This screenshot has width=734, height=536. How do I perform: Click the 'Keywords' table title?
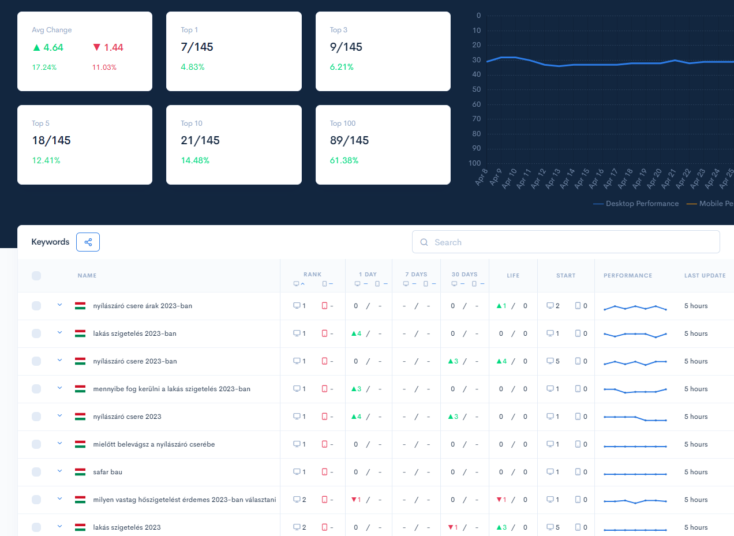[x=50, y=242]
